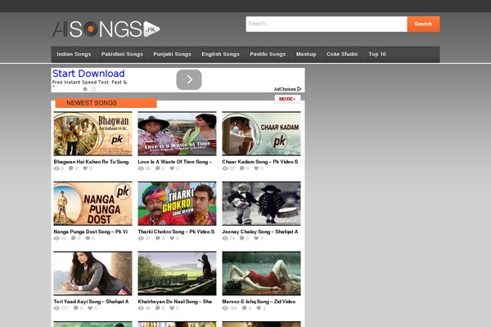491x327 pixels.
Task: Click views eye icon under Nanga Punga Dost song
Action: 56,239
